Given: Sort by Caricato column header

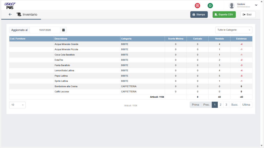Looking at the screenshot, I should tap(198, 39).
